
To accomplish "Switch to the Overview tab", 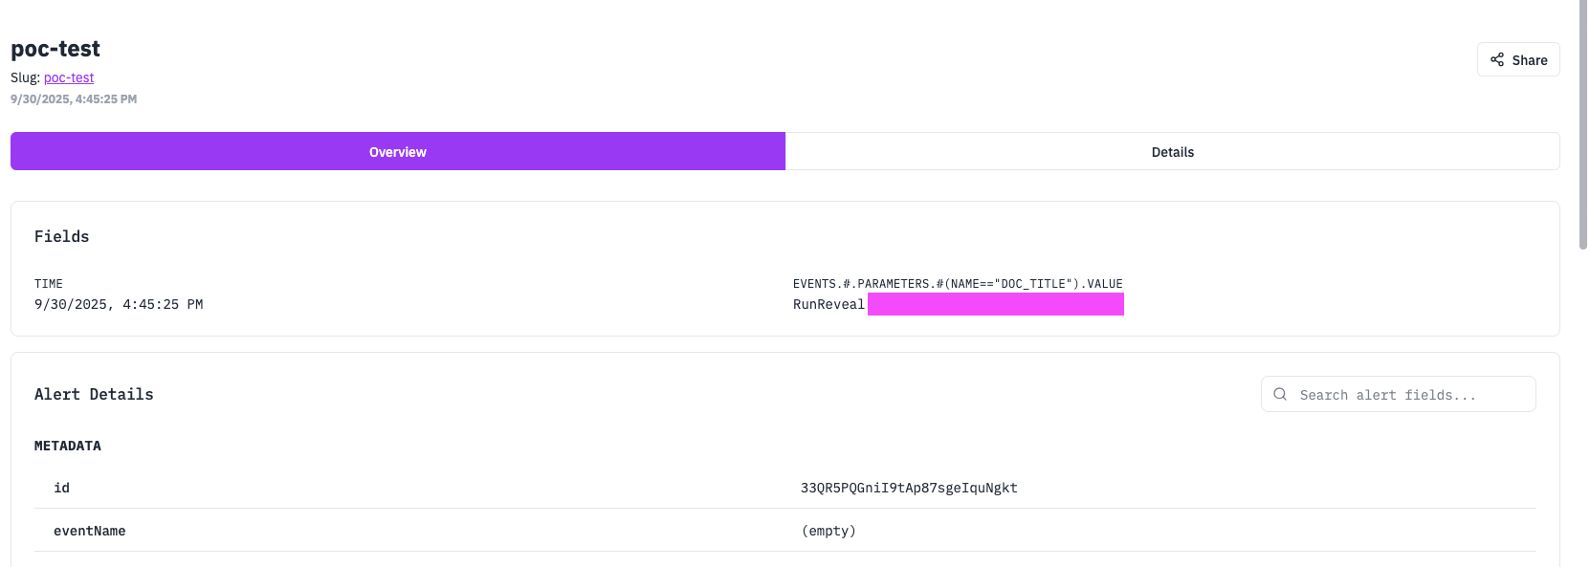I will [398, 152].
